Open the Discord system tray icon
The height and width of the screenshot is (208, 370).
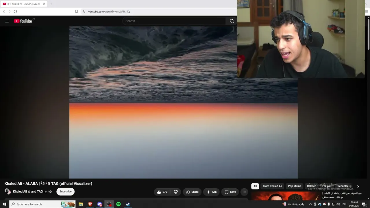point(324,204)
